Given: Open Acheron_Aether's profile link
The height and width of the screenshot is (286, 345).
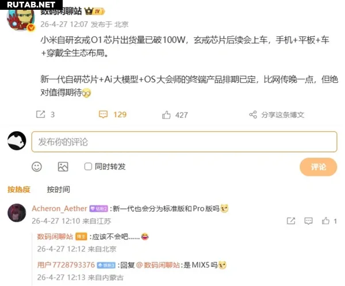Looking at the screenshot, I should (x=59, y=208).
